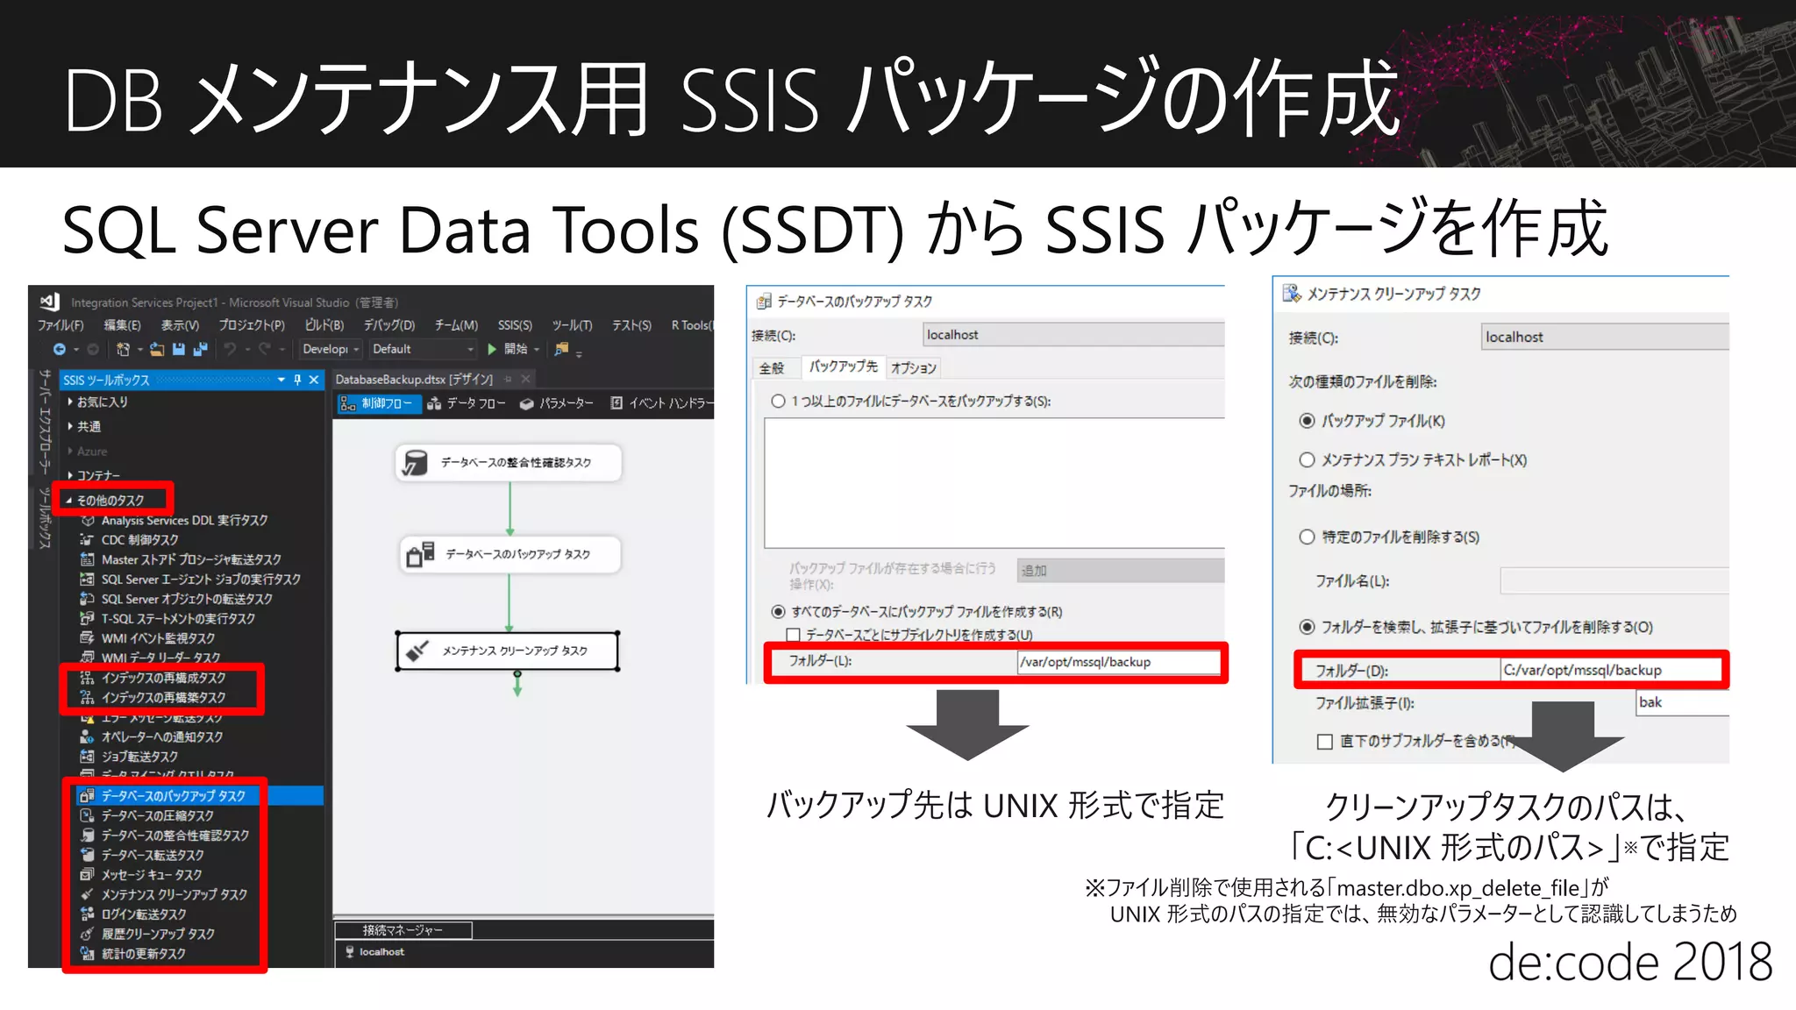Open the オプション tab in backup dialog
Screen dimensions: 1796x1010
[914, 368]
